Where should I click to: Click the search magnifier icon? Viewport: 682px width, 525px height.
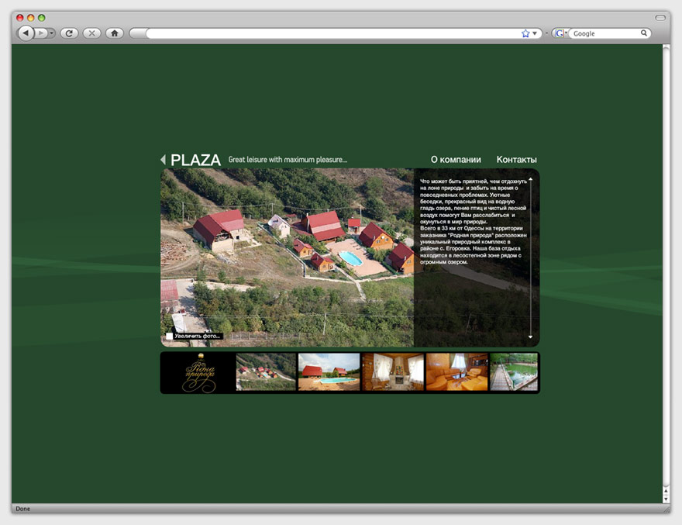click(643, 33)
